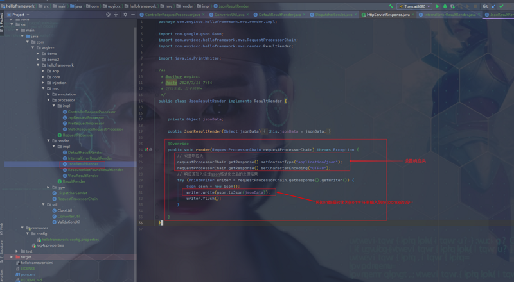514x282 pixels.
Task: Expand the target folder
Action: click(12, 257)
